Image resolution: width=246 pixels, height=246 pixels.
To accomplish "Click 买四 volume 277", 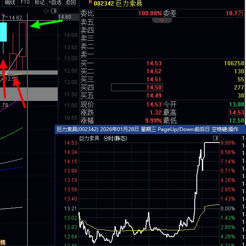I will [239, 87].
